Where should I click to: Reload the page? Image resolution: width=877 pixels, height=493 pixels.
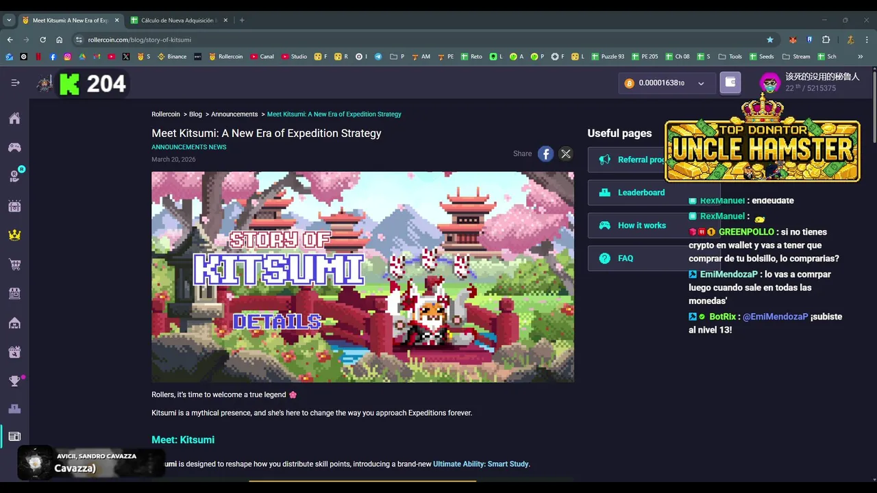(42, 40)
